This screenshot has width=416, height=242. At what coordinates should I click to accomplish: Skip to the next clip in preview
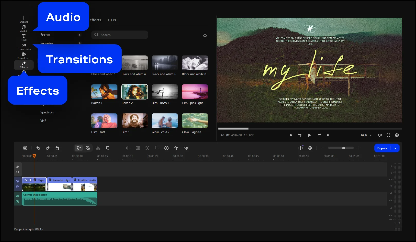328,135
